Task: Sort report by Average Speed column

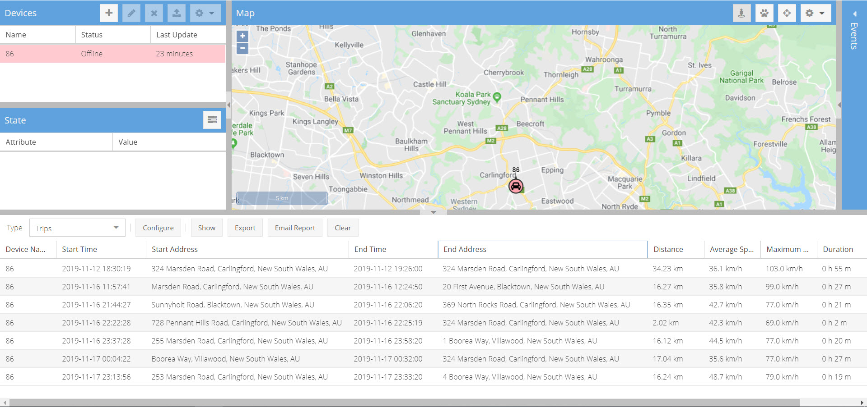Action: (x=732, y=249)
